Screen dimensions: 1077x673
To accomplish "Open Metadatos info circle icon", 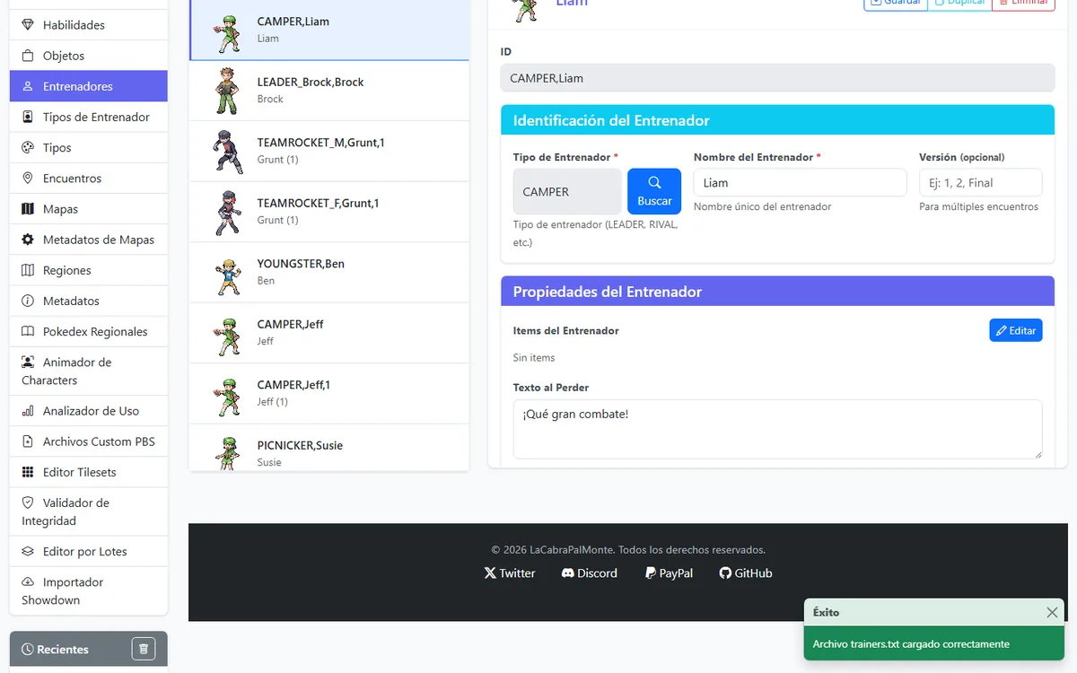I will [28, 301].
